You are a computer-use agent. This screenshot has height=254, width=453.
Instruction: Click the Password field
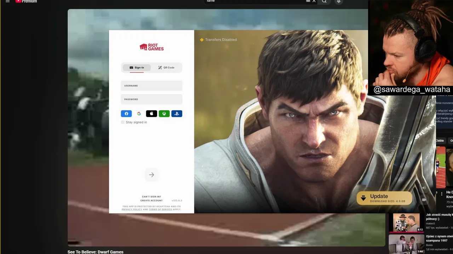click(151, 99)
